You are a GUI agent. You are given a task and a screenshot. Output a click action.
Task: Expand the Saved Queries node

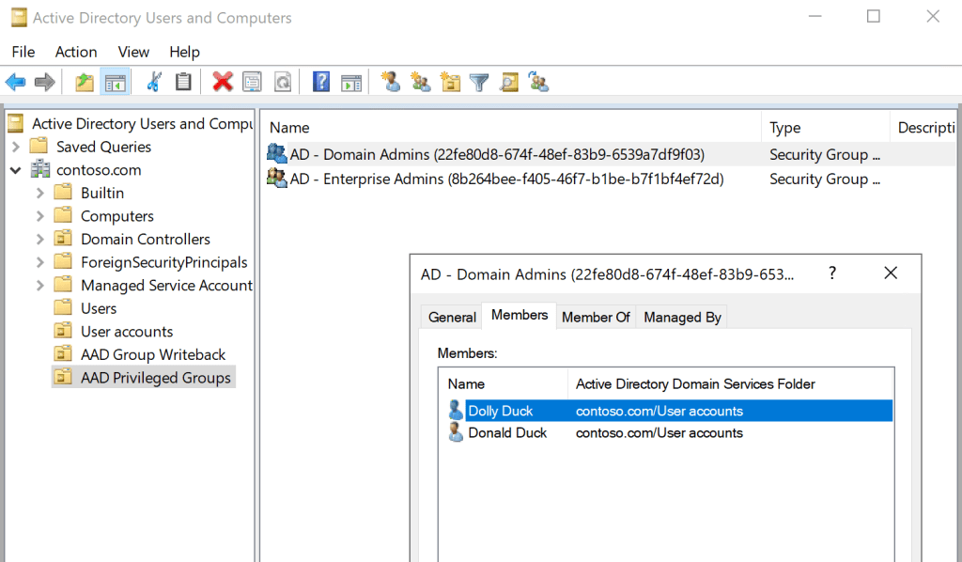[x=16, y=147]
